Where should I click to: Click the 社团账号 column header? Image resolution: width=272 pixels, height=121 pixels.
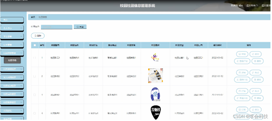(55, 45)
